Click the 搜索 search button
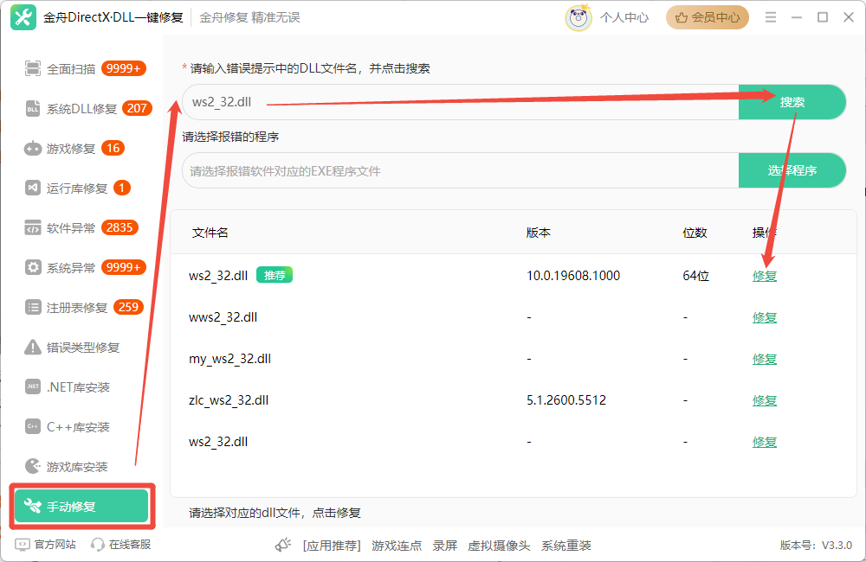Screen dimensions: 866x562 pyautogui.click(x=792, y=102)
